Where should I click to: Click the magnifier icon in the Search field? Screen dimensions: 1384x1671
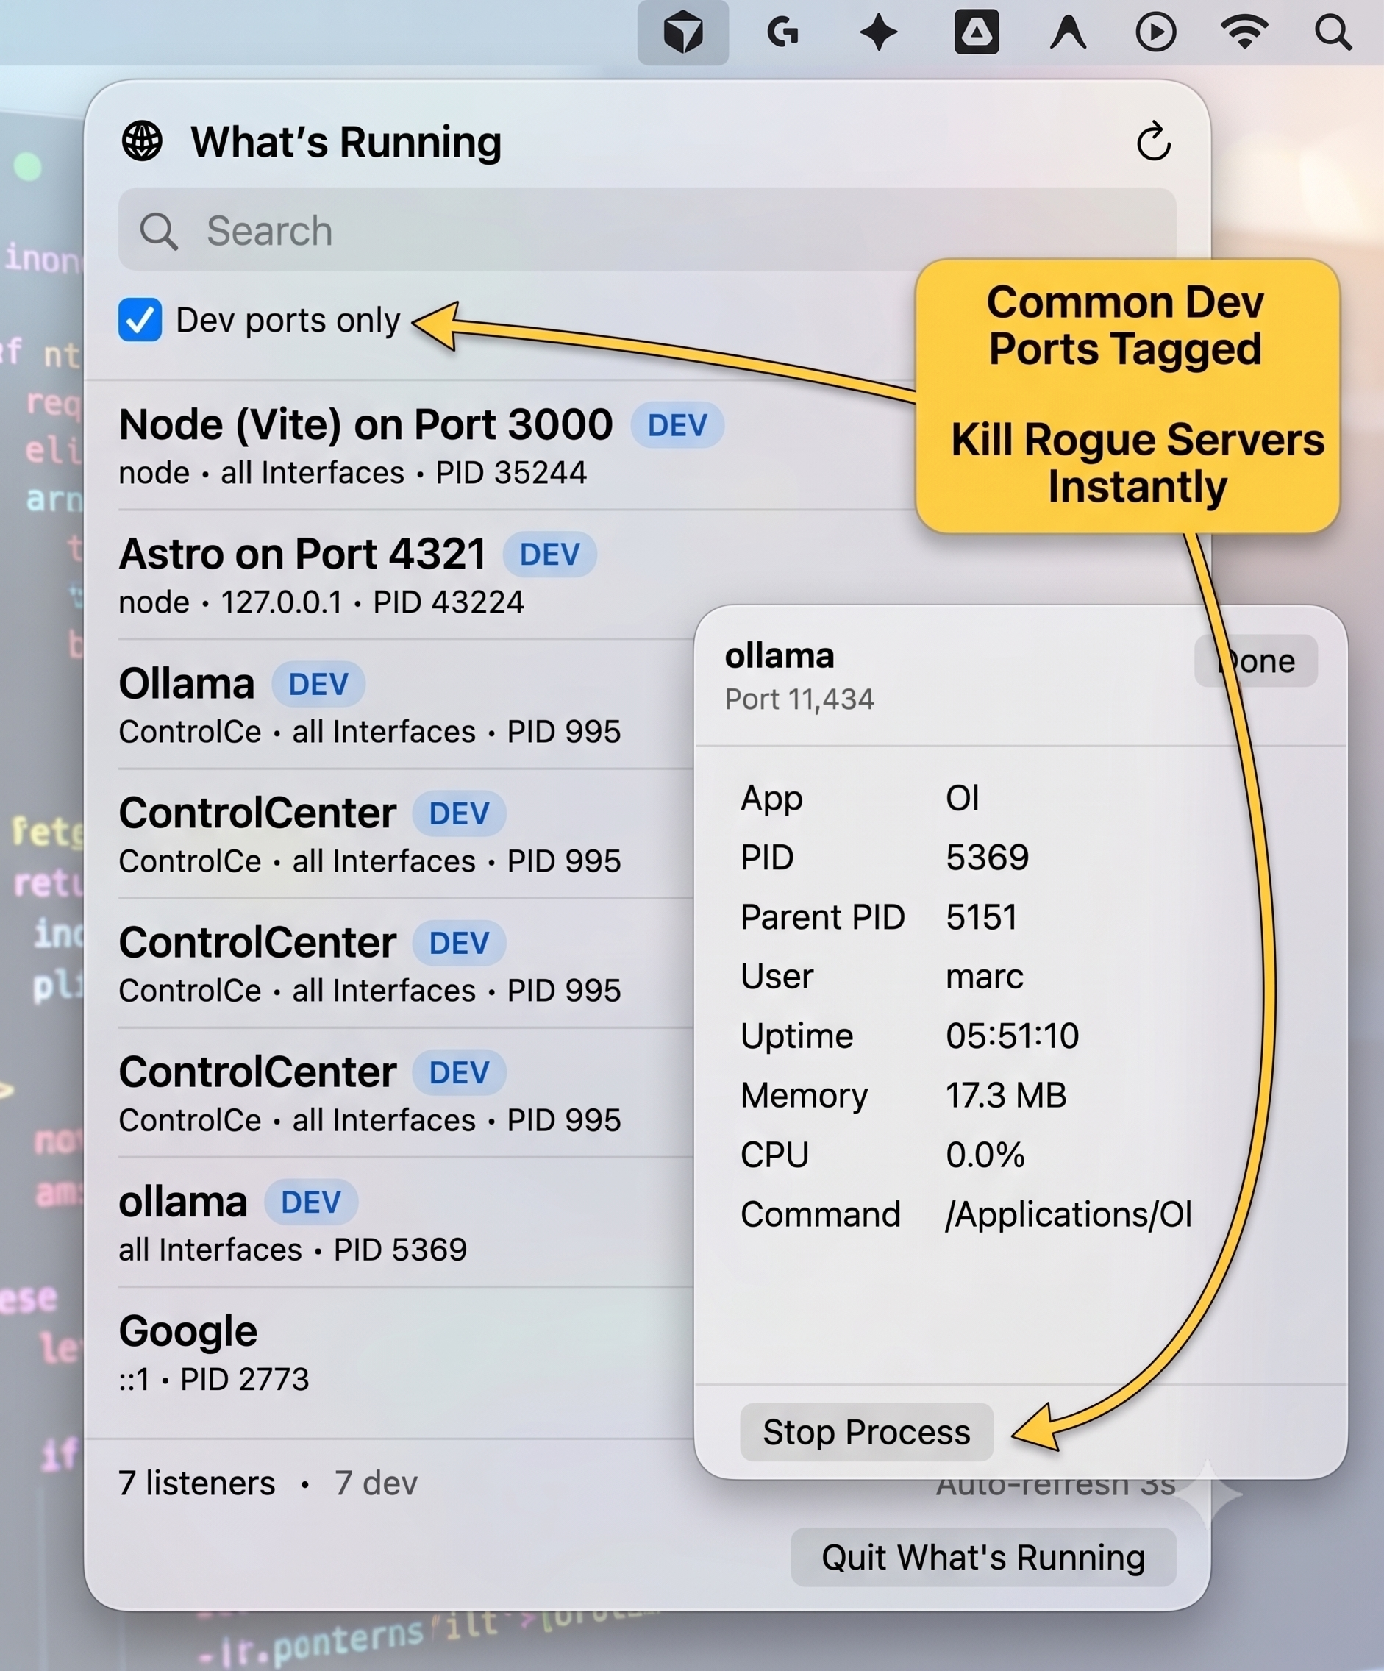point(158,232)
